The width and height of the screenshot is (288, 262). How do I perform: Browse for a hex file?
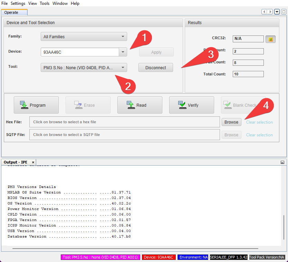tap(231, 122)
